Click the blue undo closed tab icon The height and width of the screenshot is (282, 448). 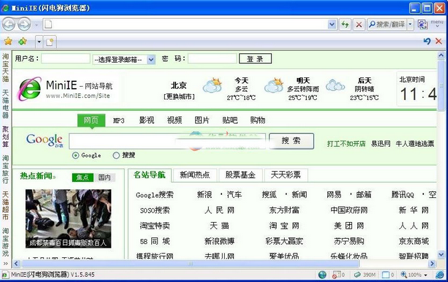[x=427, y=41]
